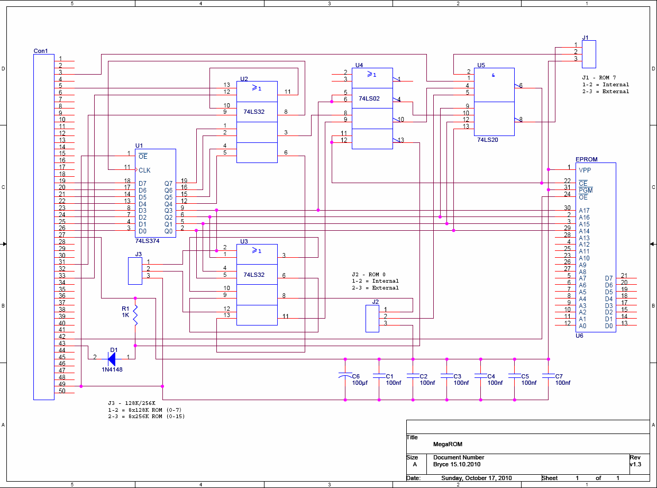Click the C4 100nf capacitor symbol

pyautogui.click(x=480, y=376)
